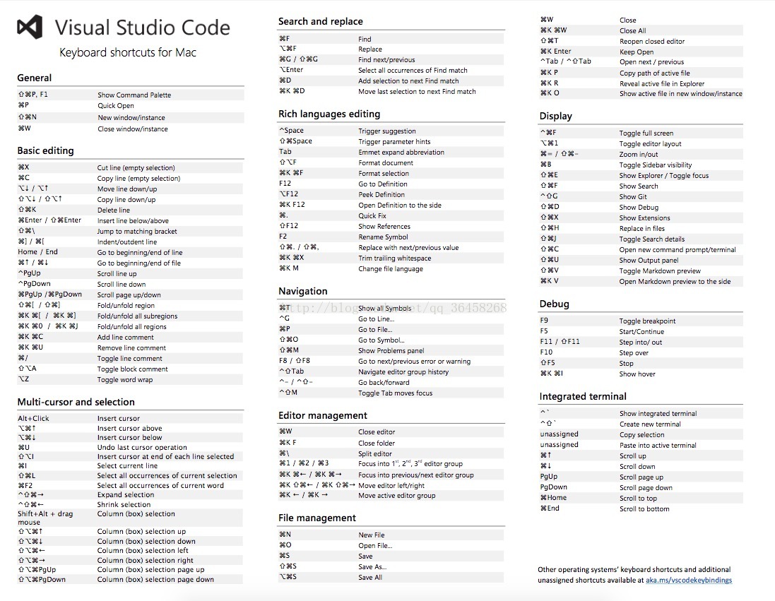This screenshot has height=601, width=775.
Task: Select the 'Save All' row
Action: tap(391, 577)
